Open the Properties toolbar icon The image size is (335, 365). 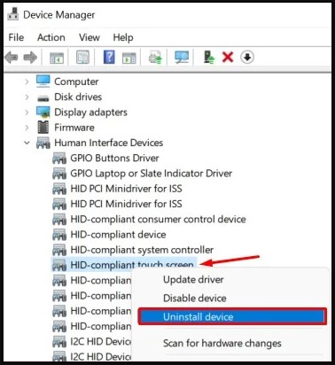tap(82, 57)
